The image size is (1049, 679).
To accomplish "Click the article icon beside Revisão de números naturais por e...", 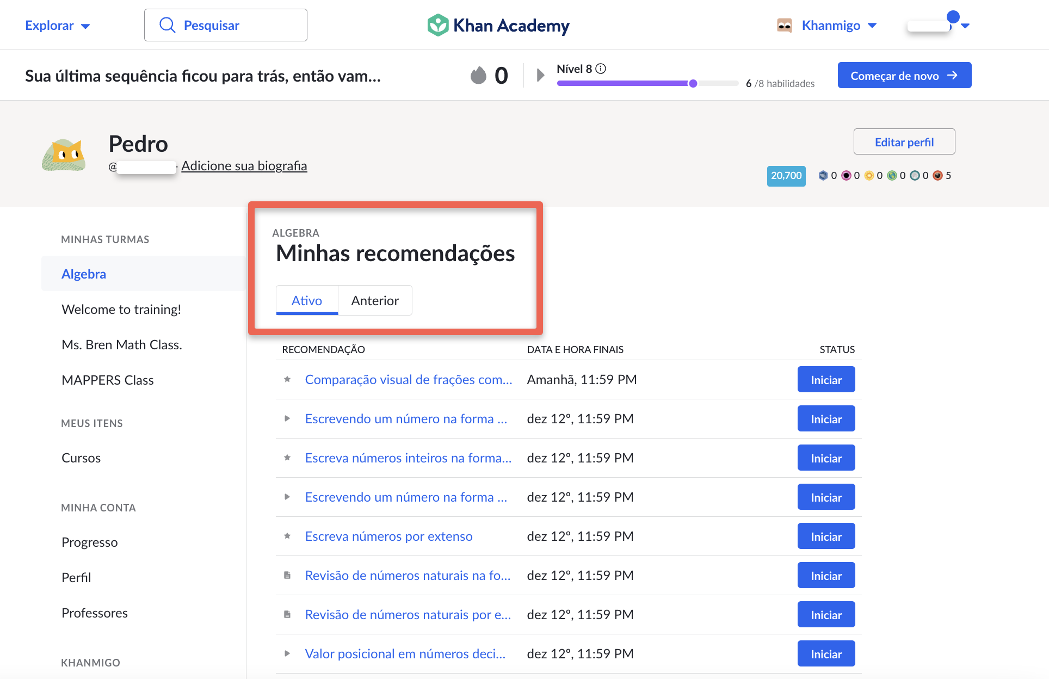I will 287,614.
